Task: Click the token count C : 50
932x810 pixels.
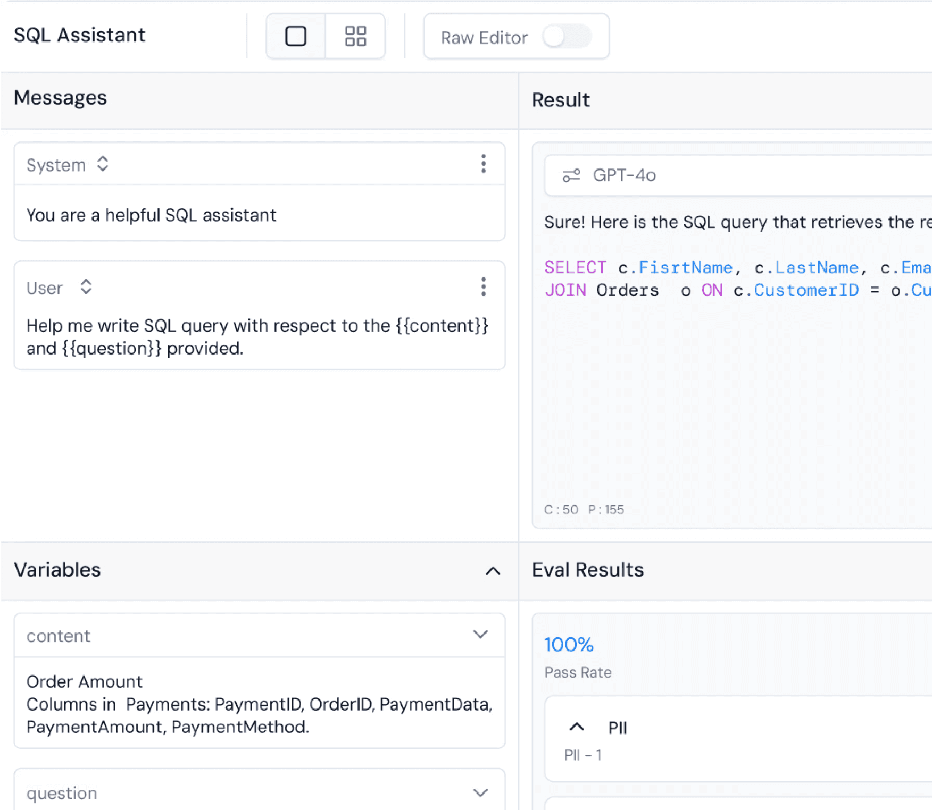Action: click(561, 510)
